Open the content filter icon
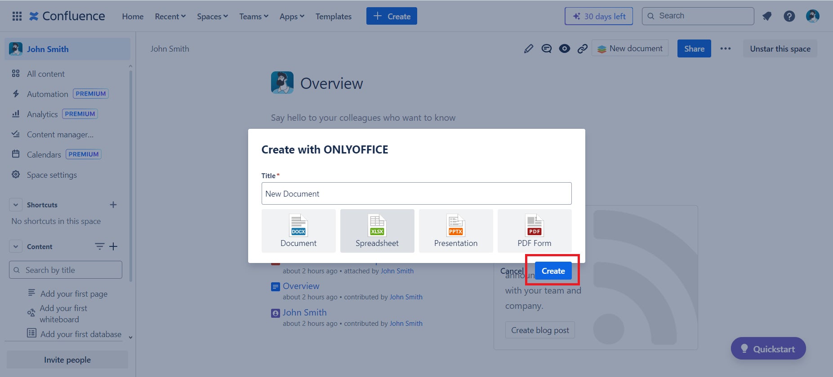The width and height of the screenshot is (833, 377). [99, 246]
